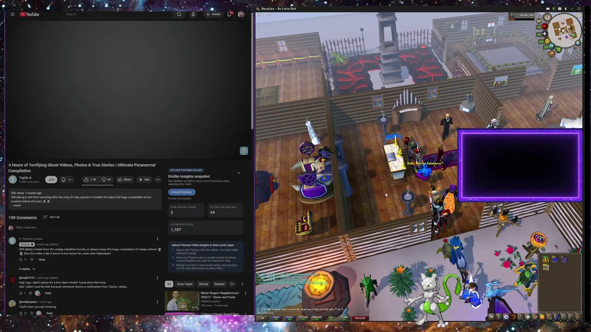The height and width of the screenshot is (332, 591).
Task: Click the YouTube search magnifier button
Action: coord(179,14)
